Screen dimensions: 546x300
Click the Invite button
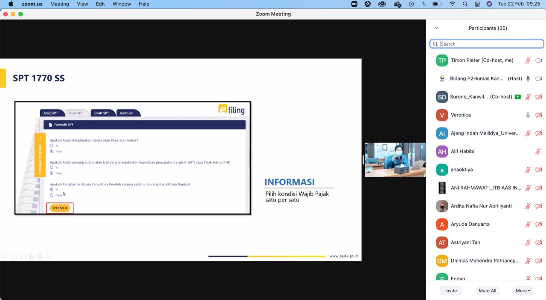[451, 291]
